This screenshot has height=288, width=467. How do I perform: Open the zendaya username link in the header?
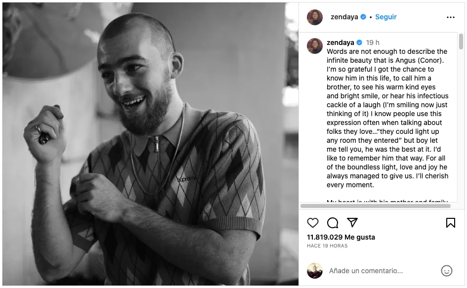click(344, 17)
